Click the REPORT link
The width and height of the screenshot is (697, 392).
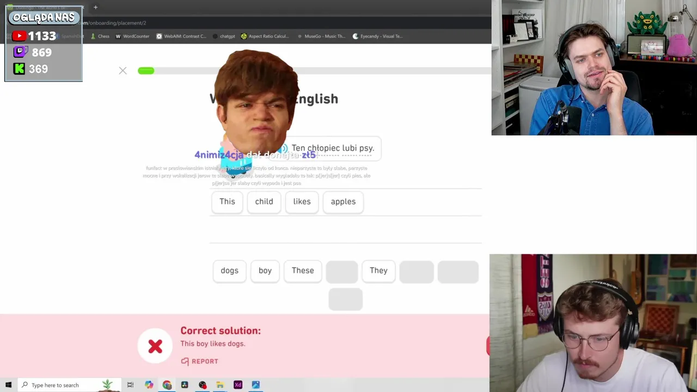point(200,361)
